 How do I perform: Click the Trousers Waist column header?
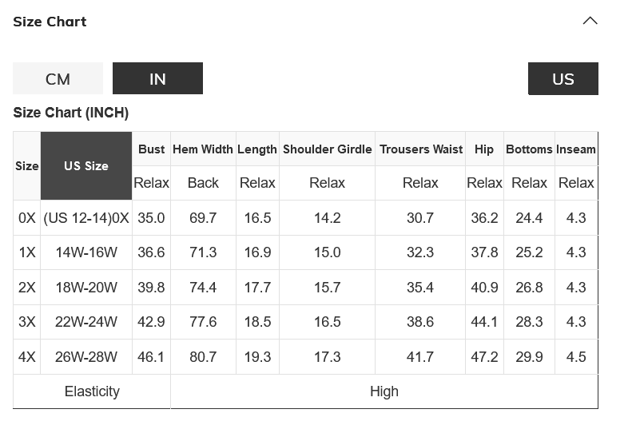tap(420, 149)
